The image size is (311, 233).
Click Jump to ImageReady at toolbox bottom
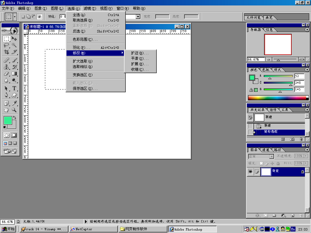[10, 151]
